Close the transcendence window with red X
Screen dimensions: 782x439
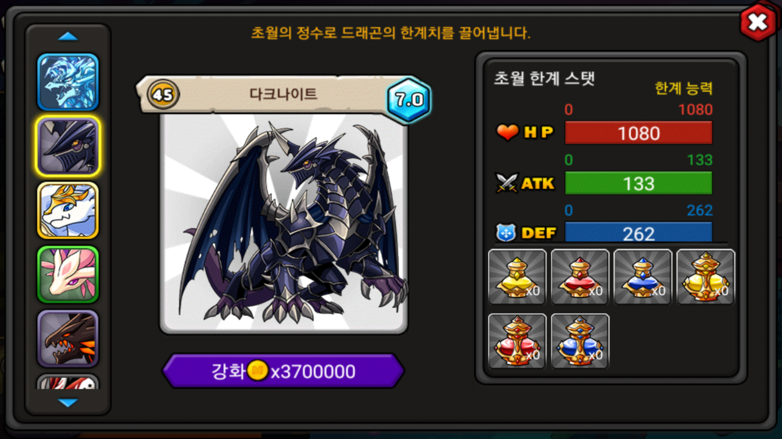(757, 22)
